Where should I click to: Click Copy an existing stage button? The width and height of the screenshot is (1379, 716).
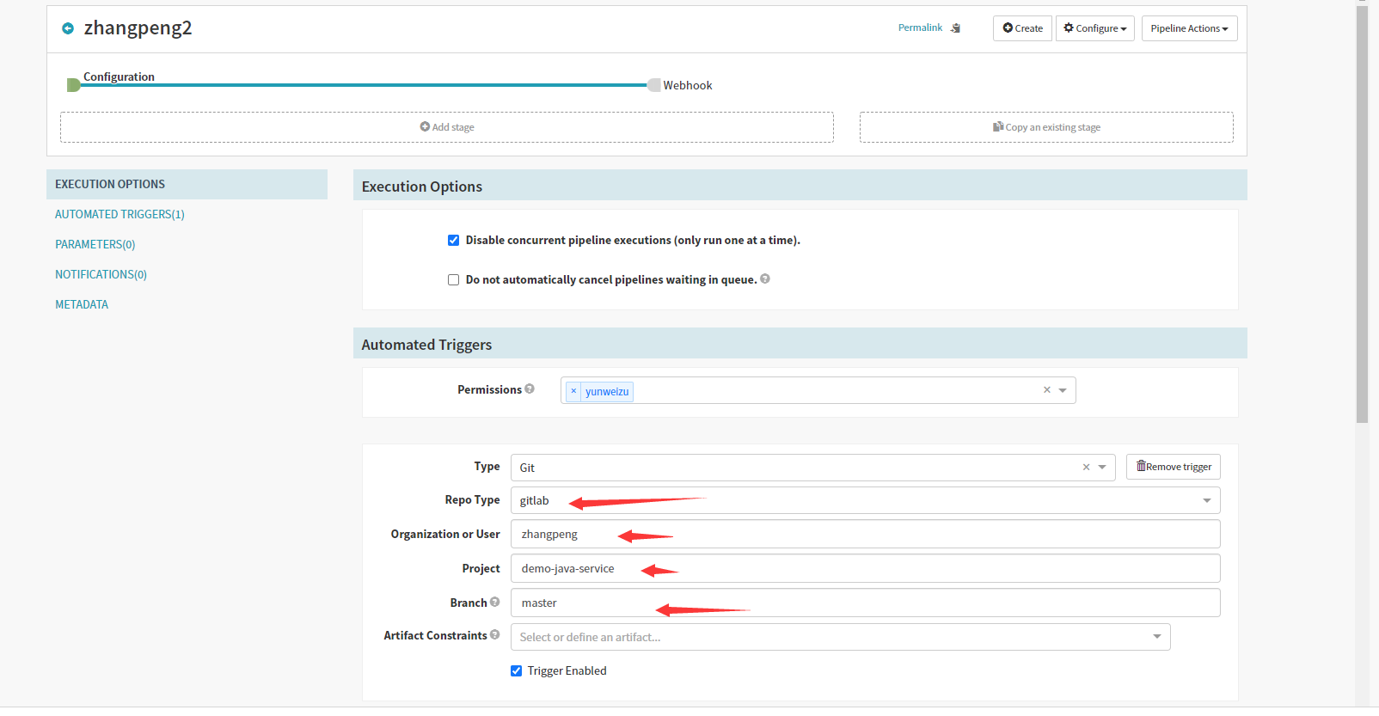point(1046,127)
